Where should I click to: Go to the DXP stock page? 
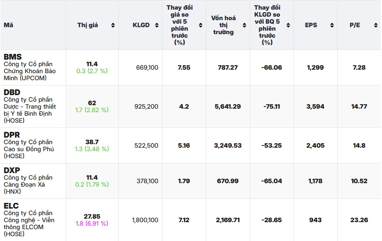tap(12, 170)
